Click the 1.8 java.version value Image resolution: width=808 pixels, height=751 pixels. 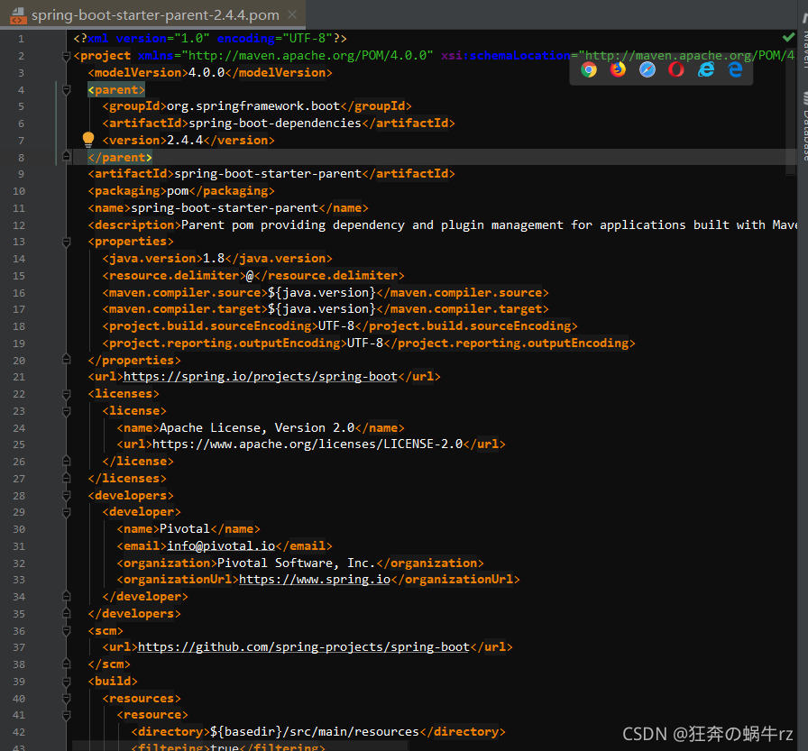[x=214, y=258]
